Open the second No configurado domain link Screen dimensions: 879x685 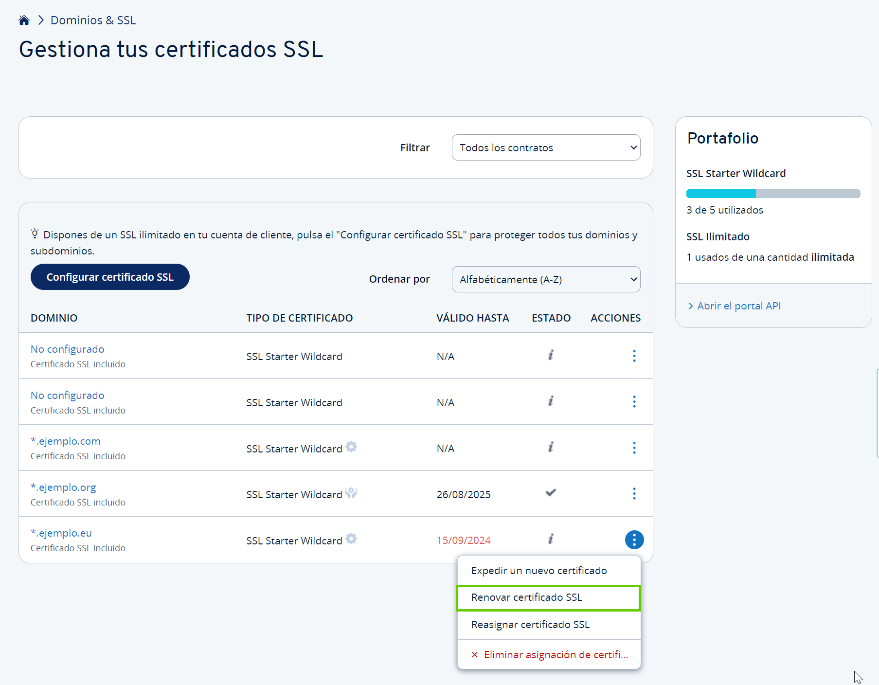(67, 395)
